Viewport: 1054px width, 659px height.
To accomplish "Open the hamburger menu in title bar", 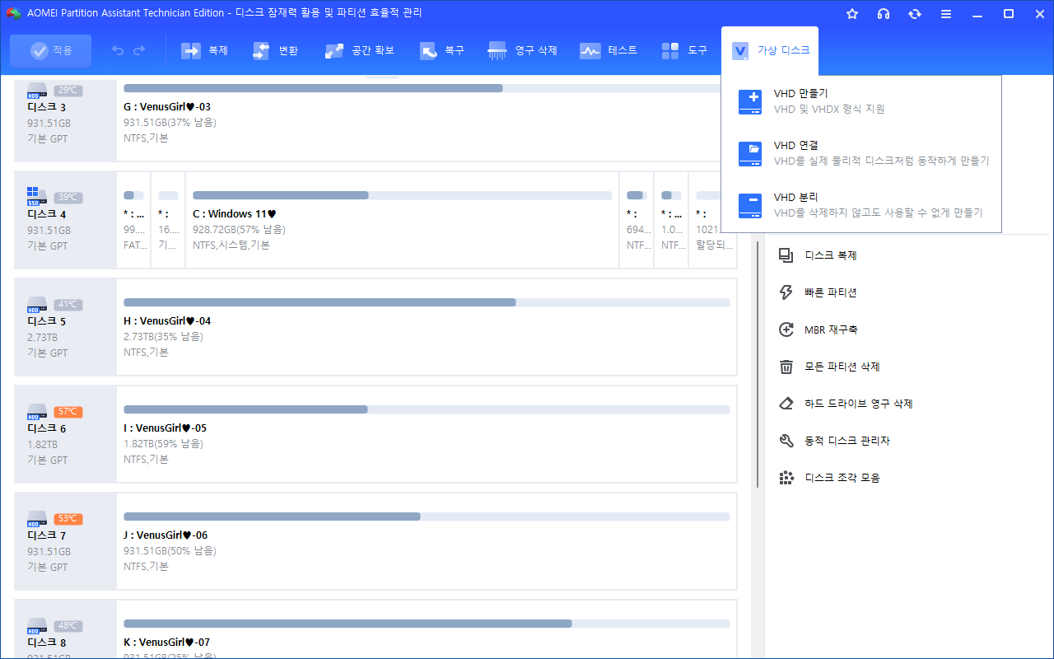I will 946,14.
